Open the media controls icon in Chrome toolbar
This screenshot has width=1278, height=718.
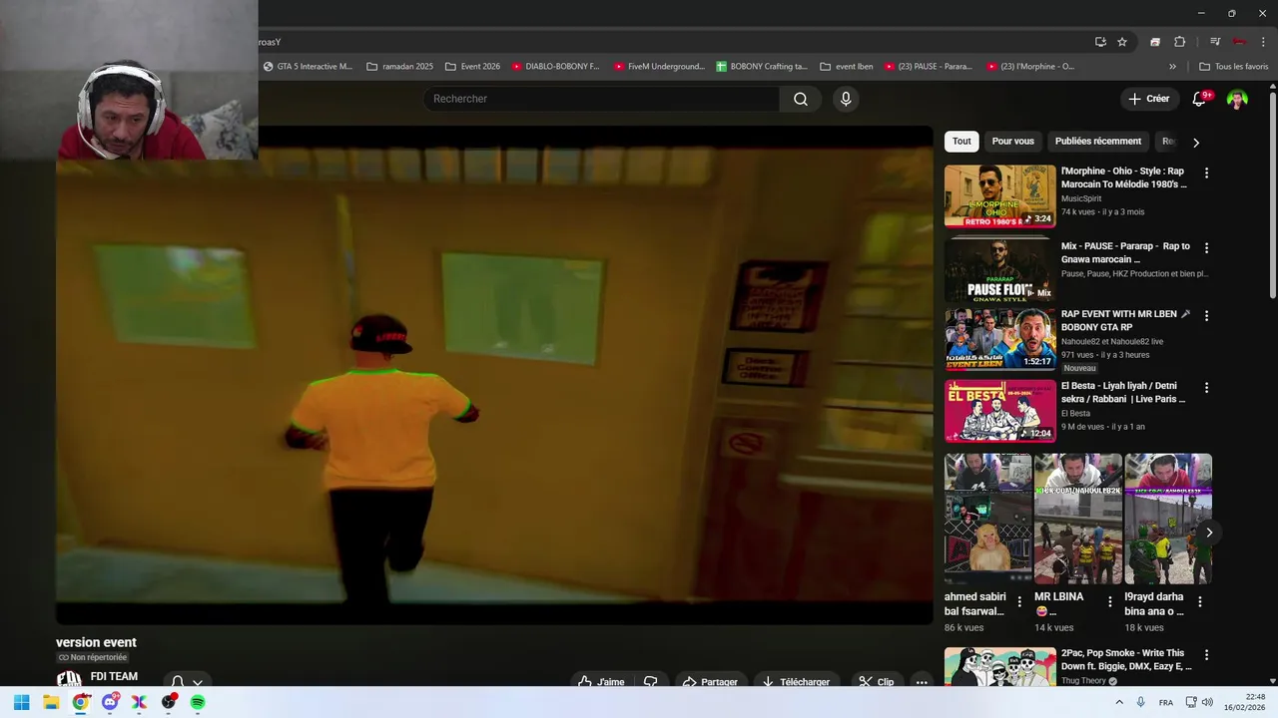tap(1215, 42)
